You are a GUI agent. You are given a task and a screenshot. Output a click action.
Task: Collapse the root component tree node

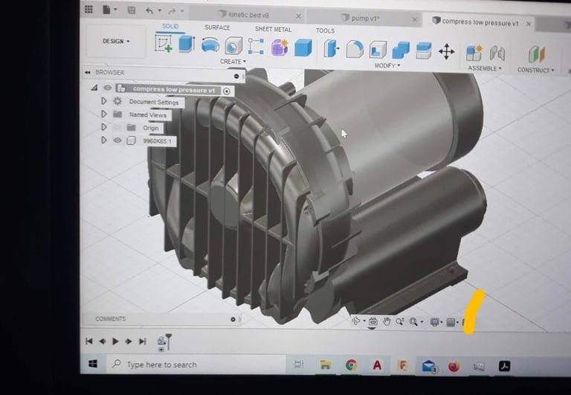pos(94,88)
